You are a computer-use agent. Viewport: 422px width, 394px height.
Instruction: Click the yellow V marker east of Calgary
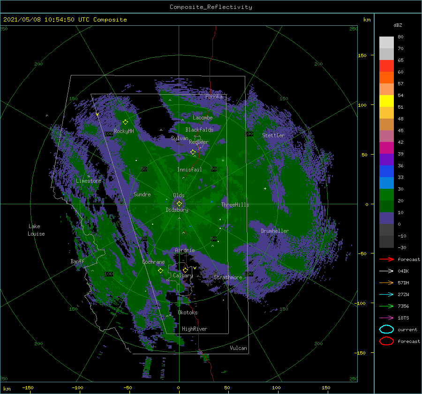[x=195, y=268]
